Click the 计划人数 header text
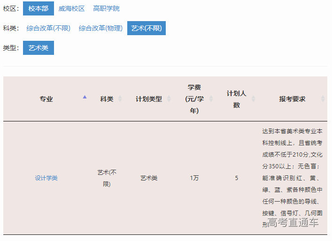Screen dimensions: 332x241 (237, 99)
